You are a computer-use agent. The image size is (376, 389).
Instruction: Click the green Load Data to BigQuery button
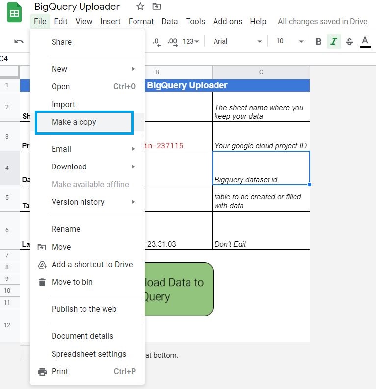(x=179, y=289)
